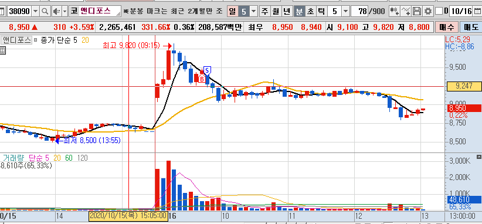Edit the stock code field 38090
This screenshot has width=482, height=224.
click(x=19, y=12)
